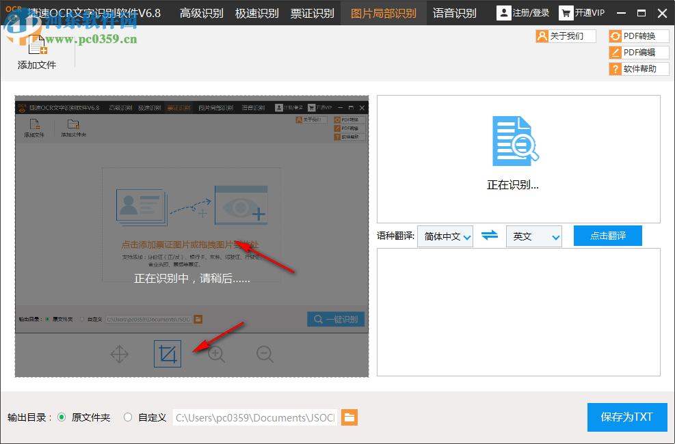The height and width of the screenshot is (444, 675).
Task: Click the 添加文件 label
Action: click(x=37, y=65)
